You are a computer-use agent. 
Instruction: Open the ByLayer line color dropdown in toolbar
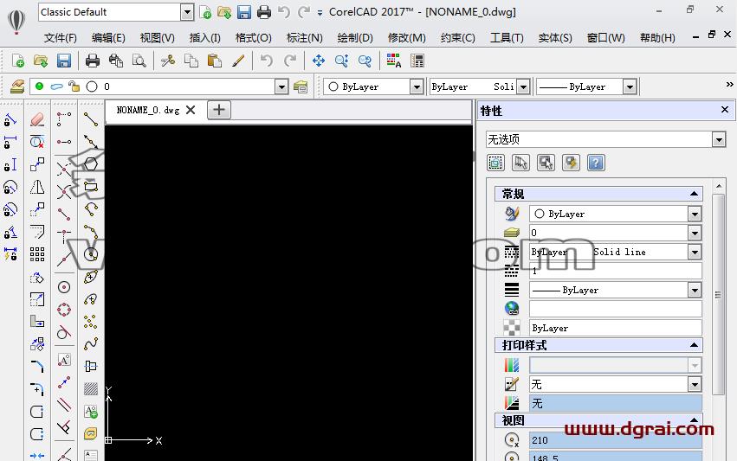(417, 86)
